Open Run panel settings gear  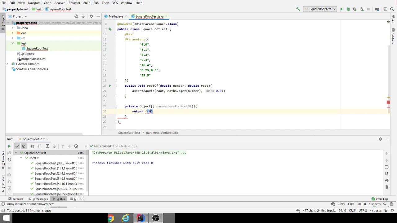coord(380,139)
